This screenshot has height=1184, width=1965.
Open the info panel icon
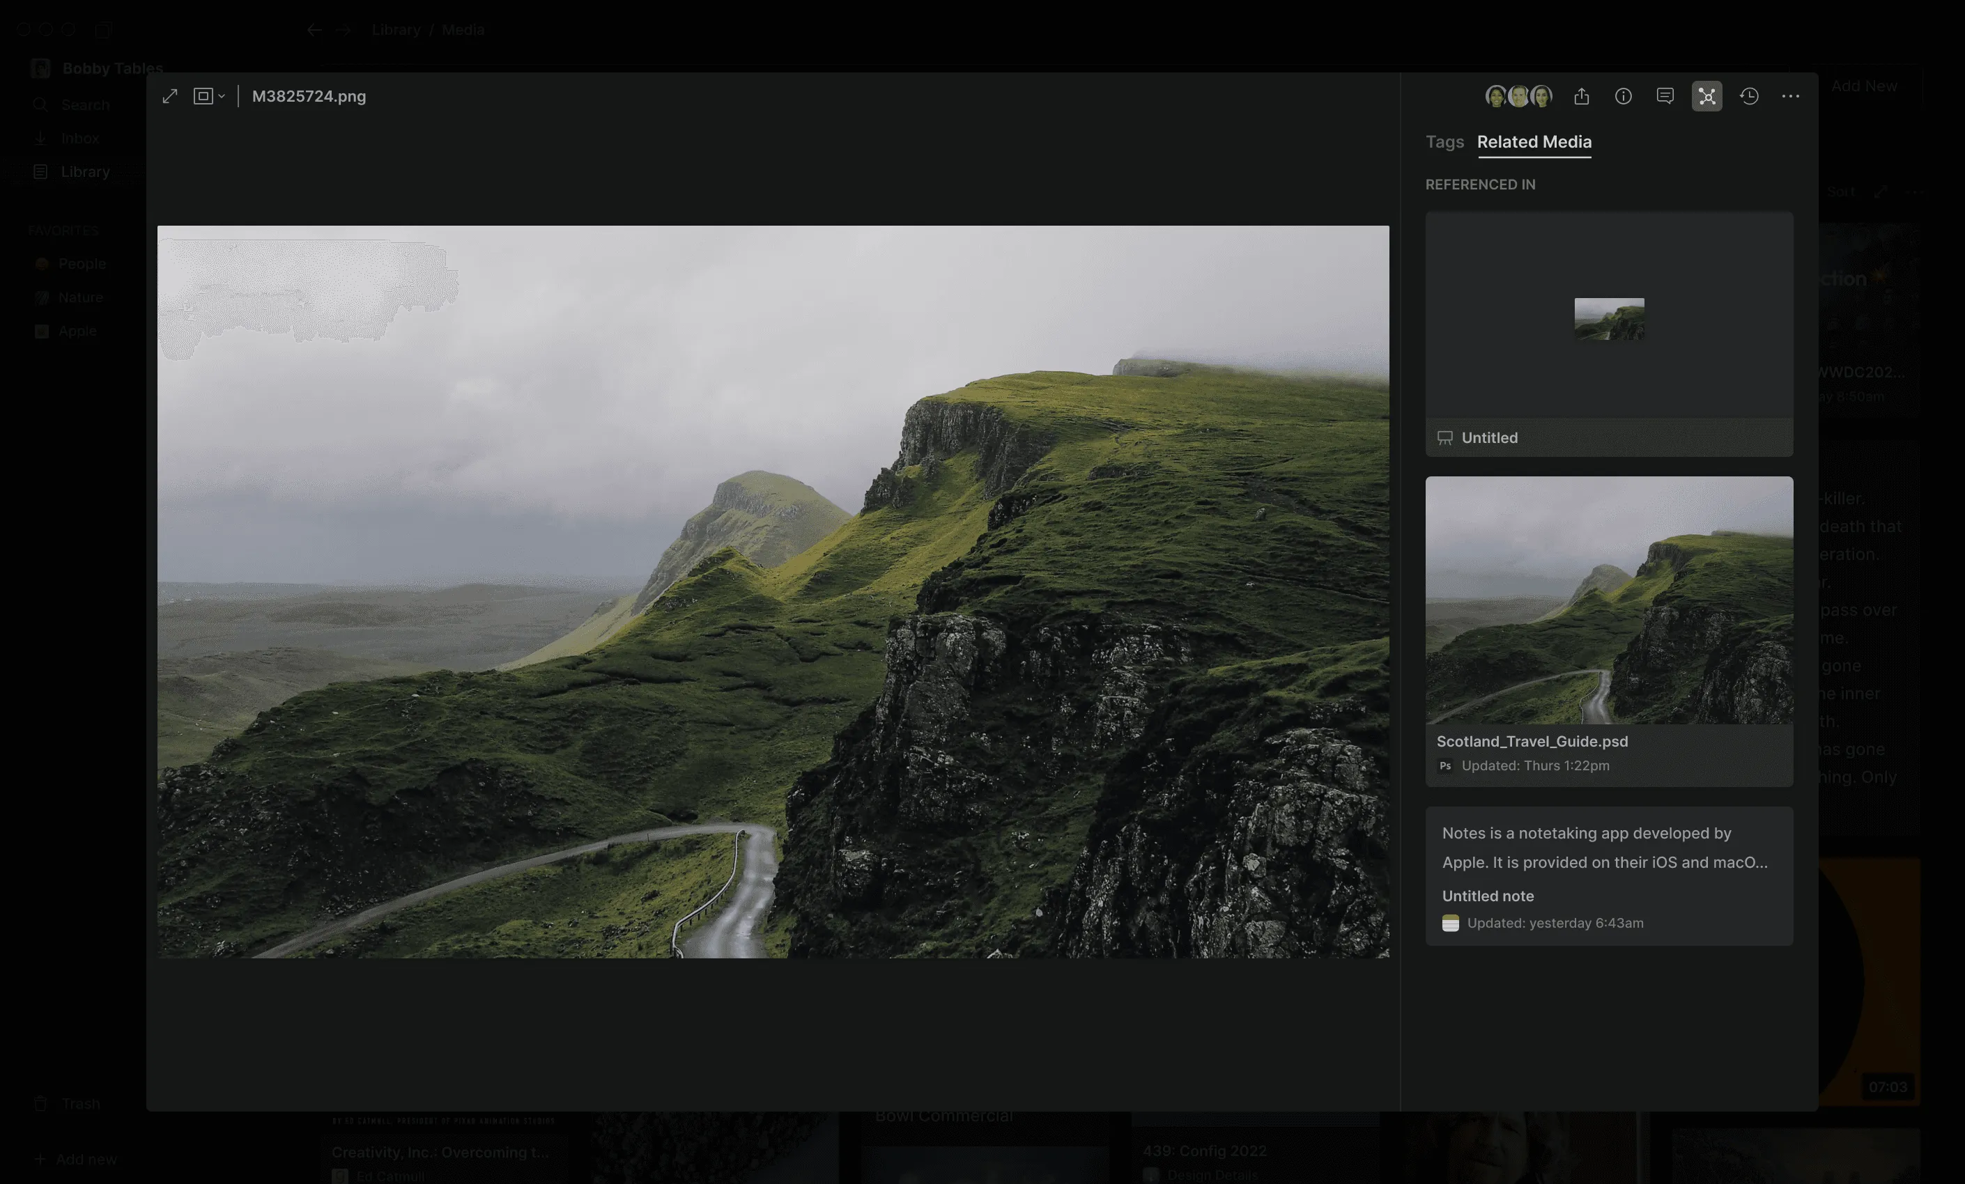tap(1623, 97)
